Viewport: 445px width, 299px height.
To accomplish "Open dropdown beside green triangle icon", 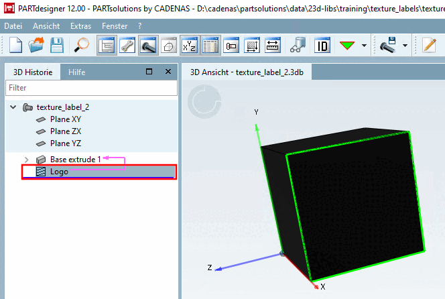I will click(364, 45).
